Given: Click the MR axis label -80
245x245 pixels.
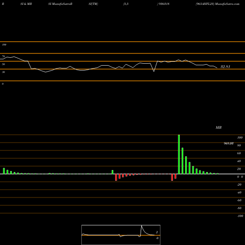Looking at the screenshot, I should point(239,208).
